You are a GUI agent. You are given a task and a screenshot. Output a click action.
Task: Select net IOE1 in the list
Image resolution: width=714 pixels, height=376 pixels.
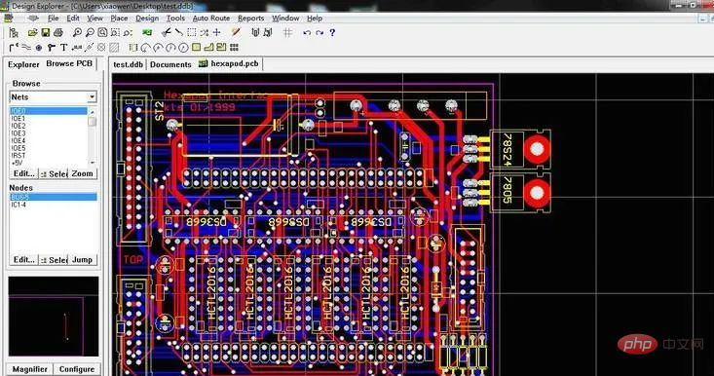tap(49, 119)
